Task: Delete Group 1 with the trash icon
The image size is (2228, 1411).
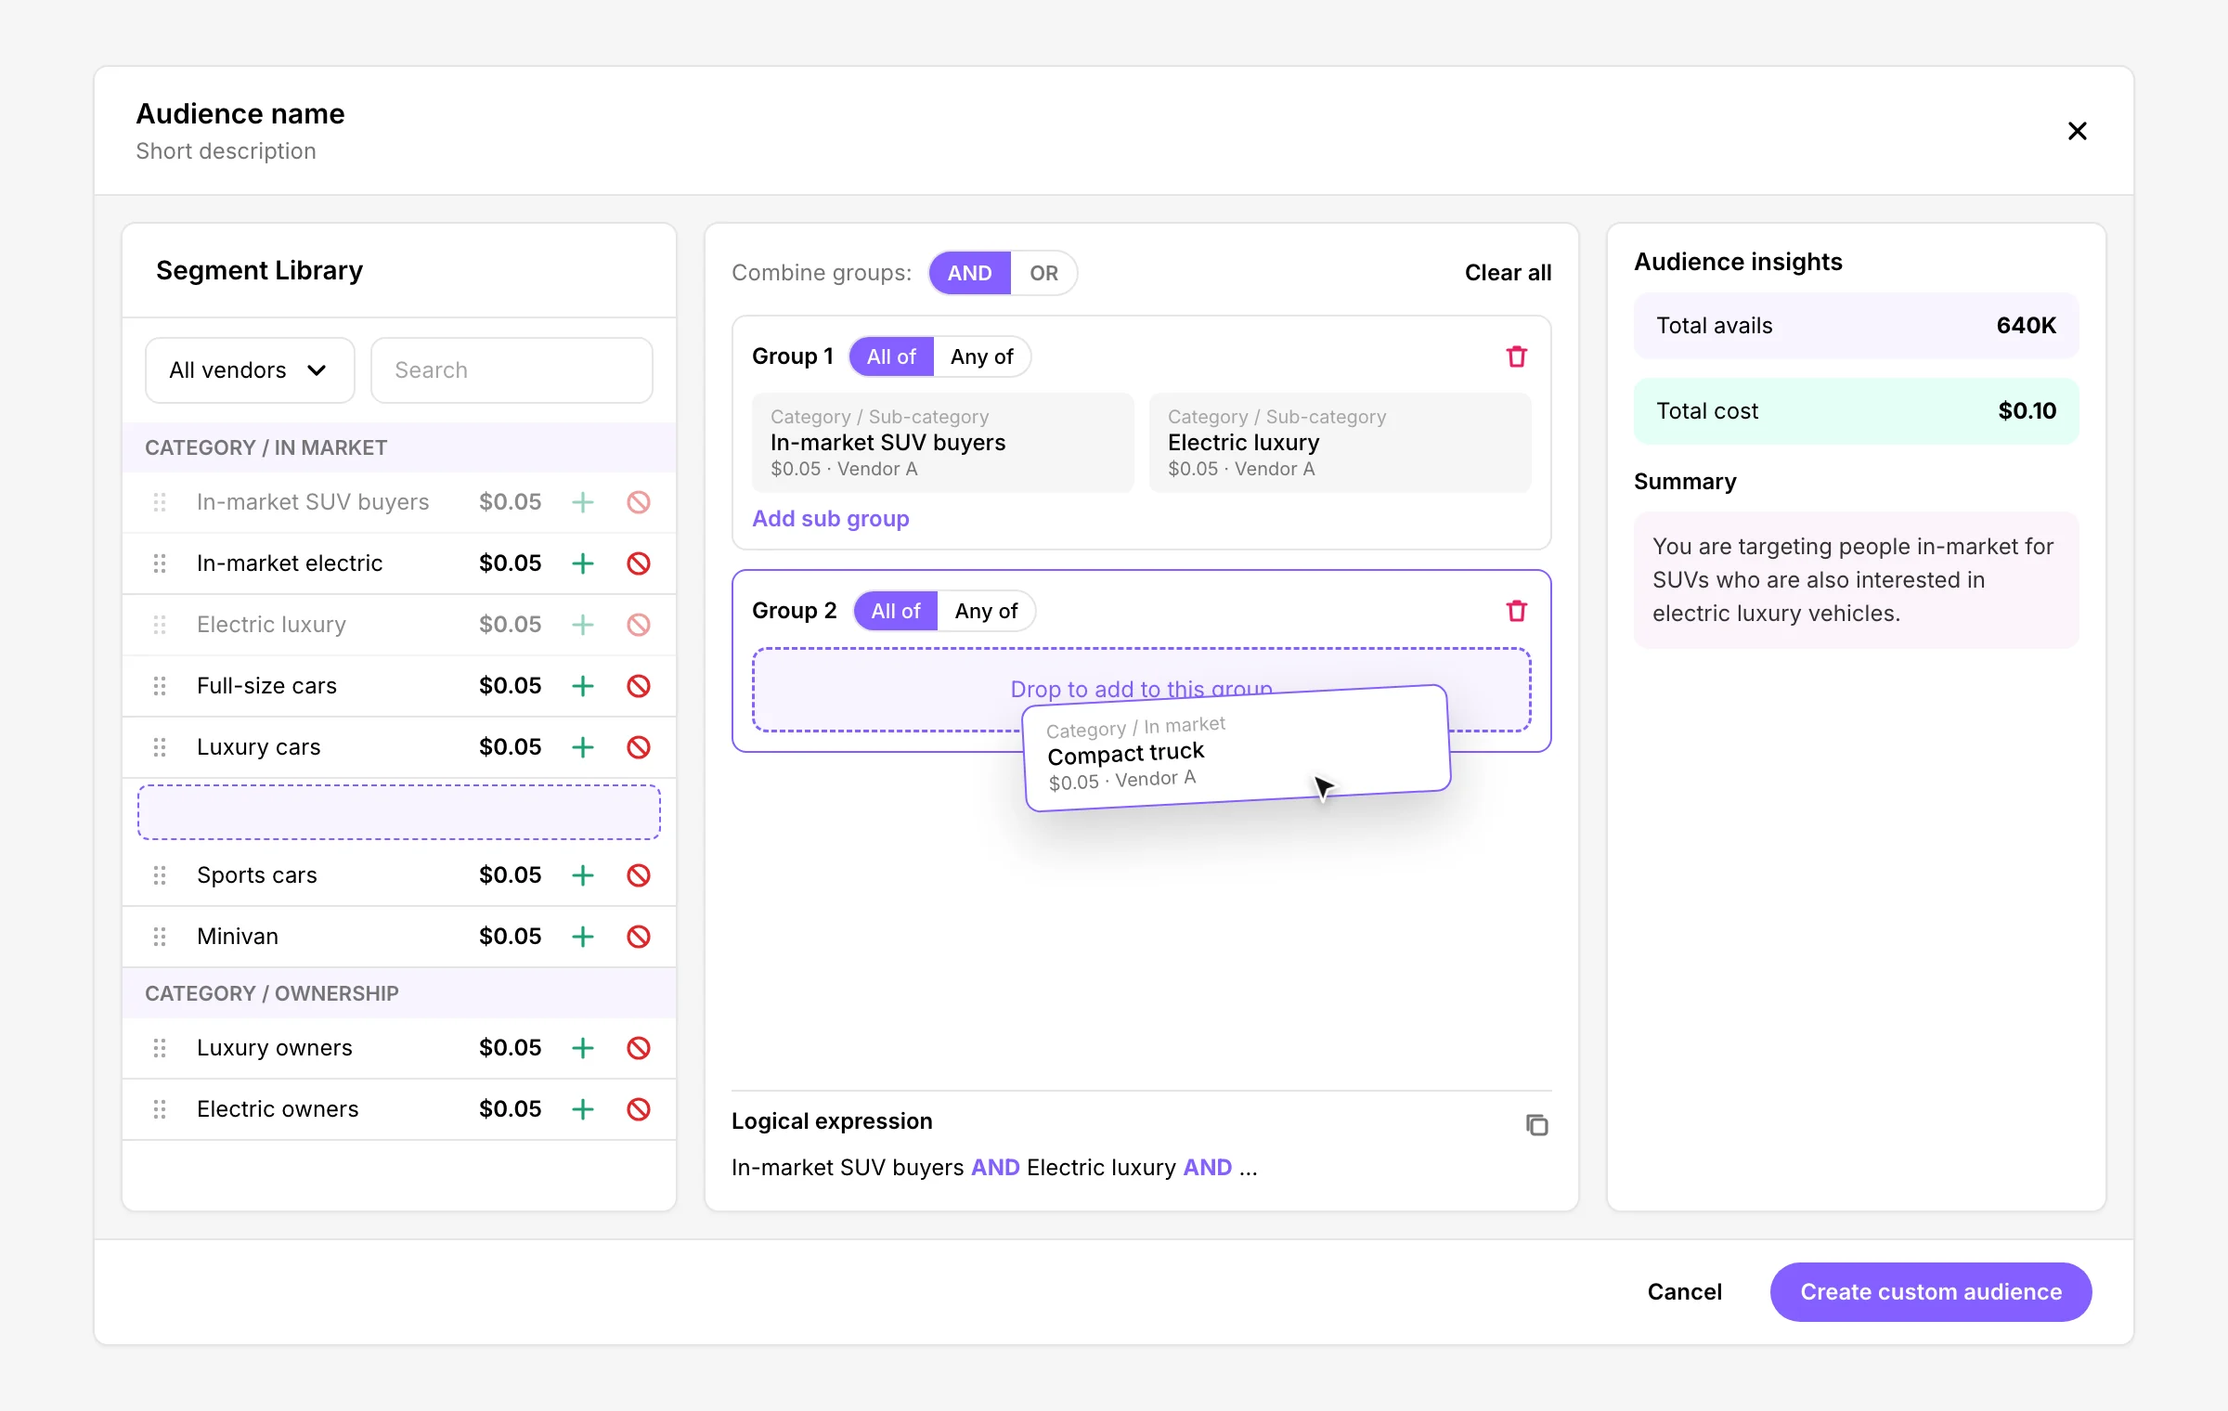Action: click(x=1516, y=356)
